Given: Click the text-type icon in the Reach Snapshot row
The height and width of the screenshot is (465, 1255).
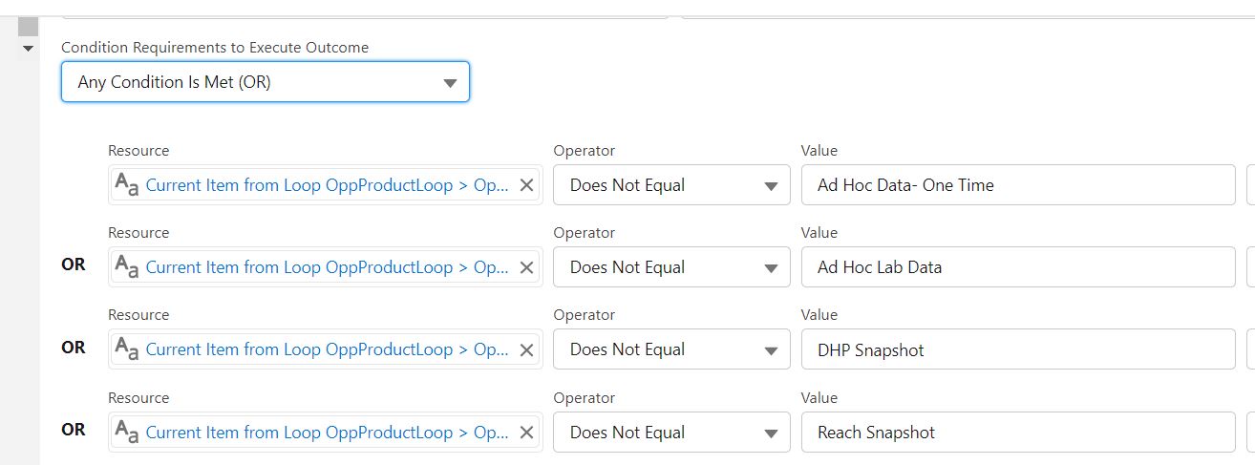Looking at the screenshot, I should (x=127, y=433).
